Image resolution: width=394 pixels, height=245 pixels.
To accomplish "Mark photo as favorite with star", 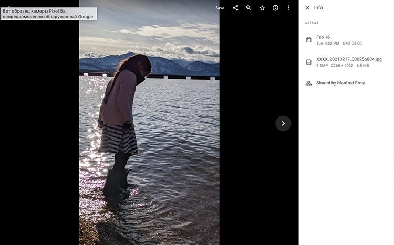I will coord(262,8).
